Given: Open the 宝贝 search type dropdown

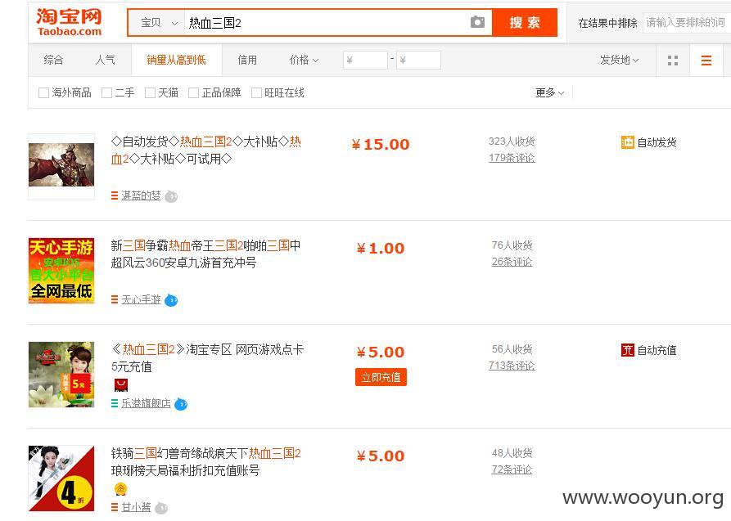Looking at the screenshot, I should pyautogui.click(x=159, y=22).
